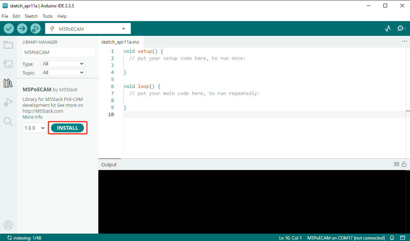Click the setup code comment on line 2
The height and width of the screenshot is (241, 410).
pyautogui.click(x=187, y=58)
